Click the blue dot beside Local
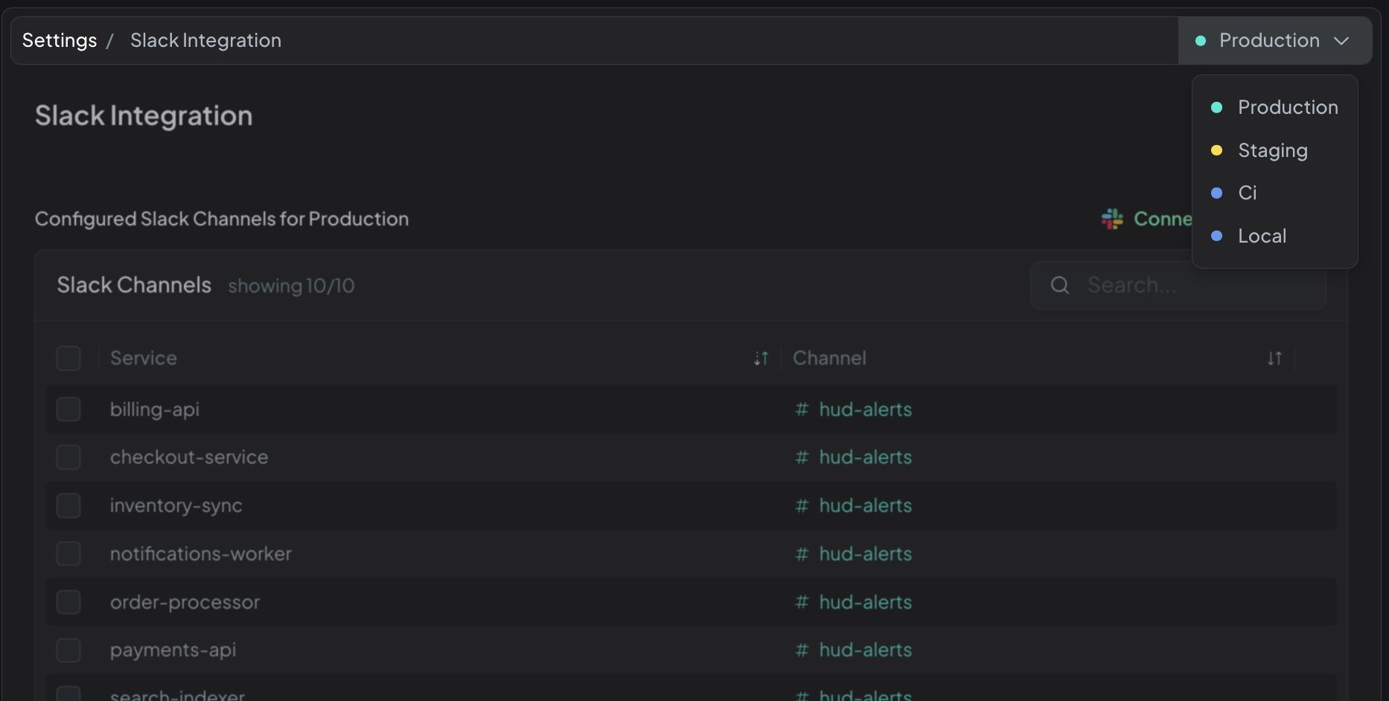The height and width of the screenshot is (701, 1389). coord(1217,236)
